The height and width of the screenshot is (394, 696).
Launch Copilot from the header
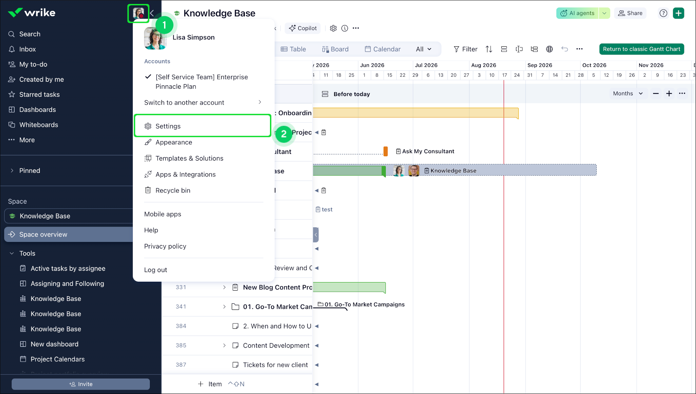coord(303,28)
